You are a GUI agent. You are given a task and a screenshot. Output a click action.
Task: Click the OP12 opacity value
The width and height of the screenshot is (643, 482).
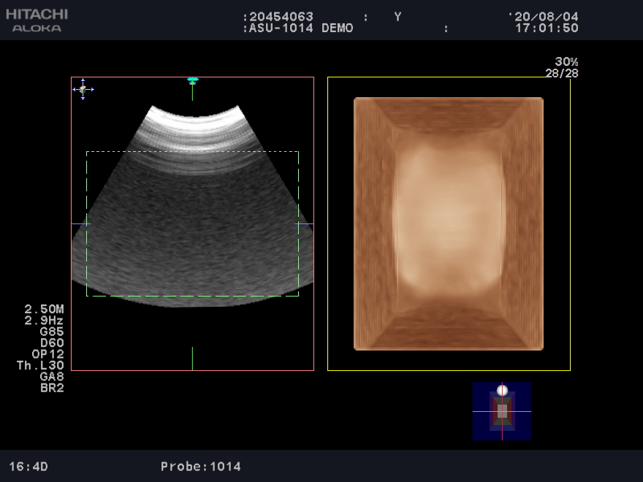click(x=47, y=354)
